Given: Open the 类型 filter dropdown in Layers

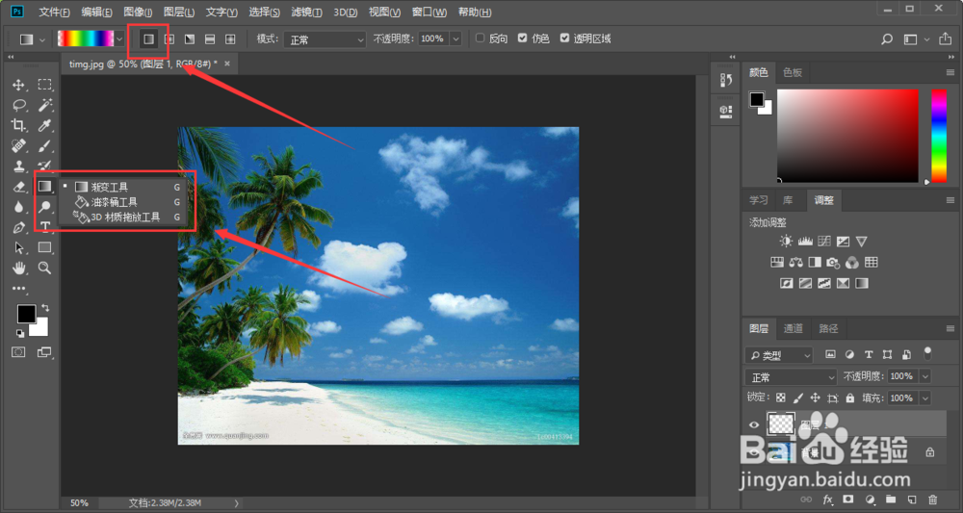Looking at the screenshot, I should 779,355.
